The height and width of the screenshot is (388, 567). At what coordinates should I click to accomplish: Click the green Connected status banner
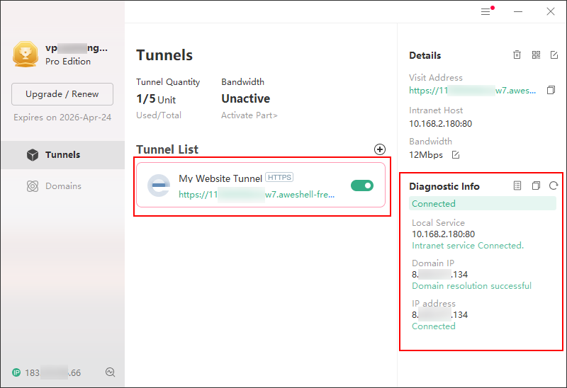tap(483, 203)
